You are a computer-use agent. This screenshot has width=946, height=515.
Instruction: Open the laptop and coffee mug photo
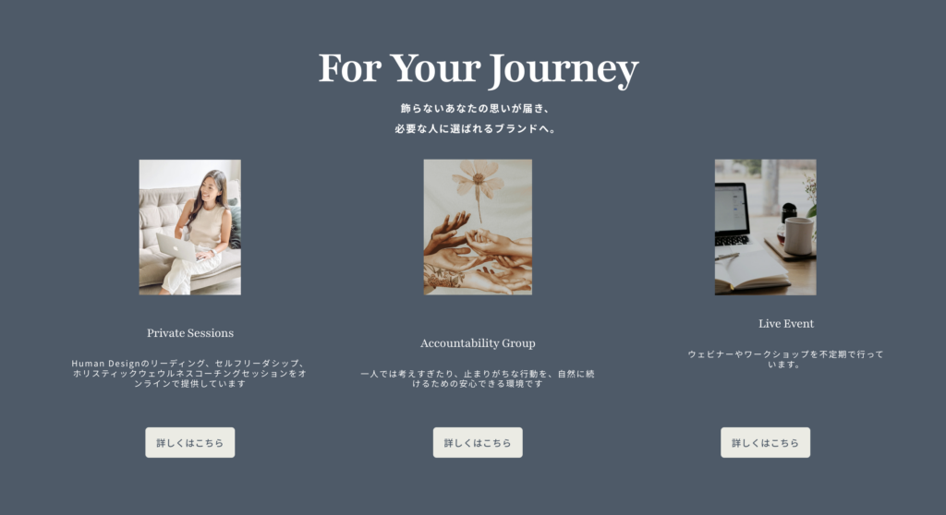pyautogui.click(x=766, y=227)
